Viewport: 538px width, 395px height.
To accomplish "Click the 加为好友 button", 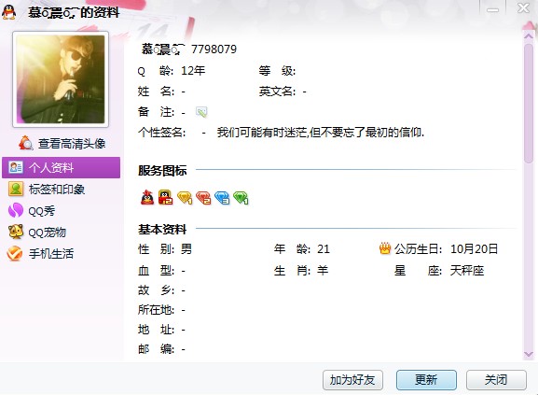I will pos(352,380).
